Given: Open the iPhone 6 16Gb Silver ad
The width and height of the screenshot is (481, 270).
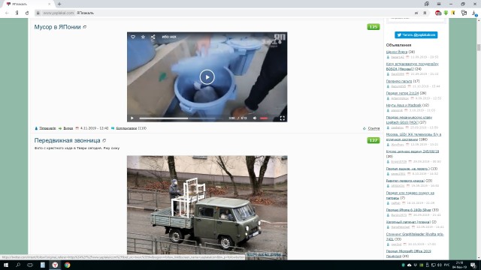Looking at the screenshot, I should 409,210.
